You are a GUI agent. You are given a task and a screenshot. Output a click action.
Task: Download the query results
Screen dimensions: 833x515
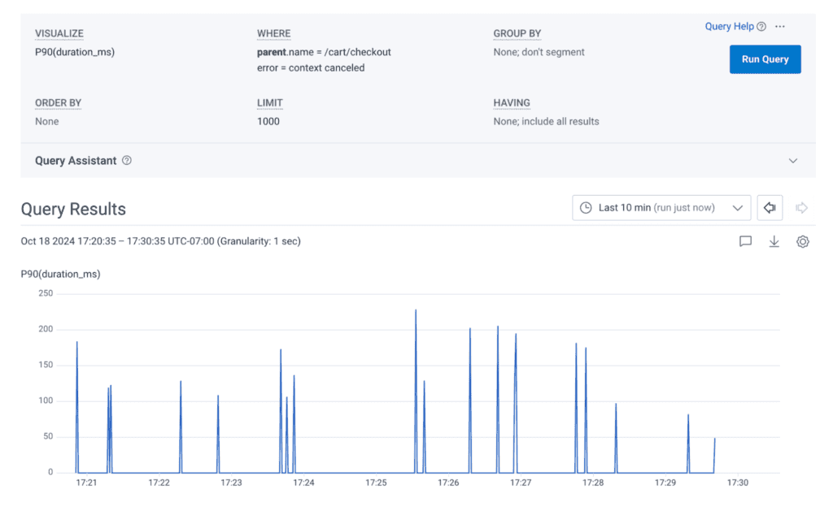tap(774, 241)
